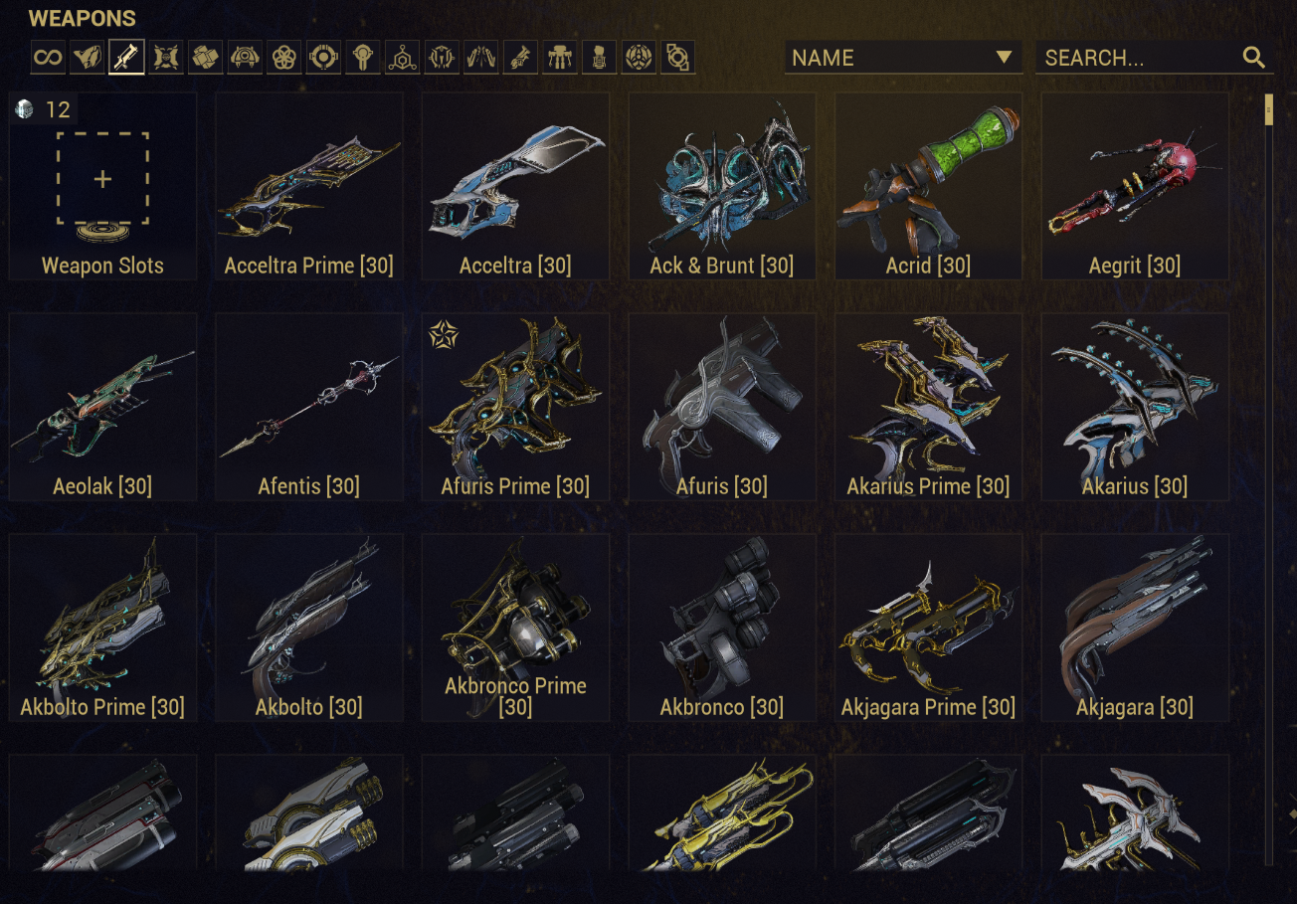
Task: Select the cubes Resources category icon
Action: (x=205, y=58)
